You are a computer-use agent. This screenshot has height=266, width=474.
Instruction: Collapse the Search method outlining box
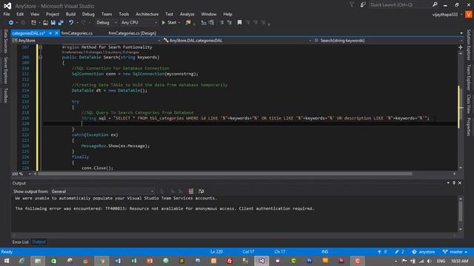[x=41, y=58]
